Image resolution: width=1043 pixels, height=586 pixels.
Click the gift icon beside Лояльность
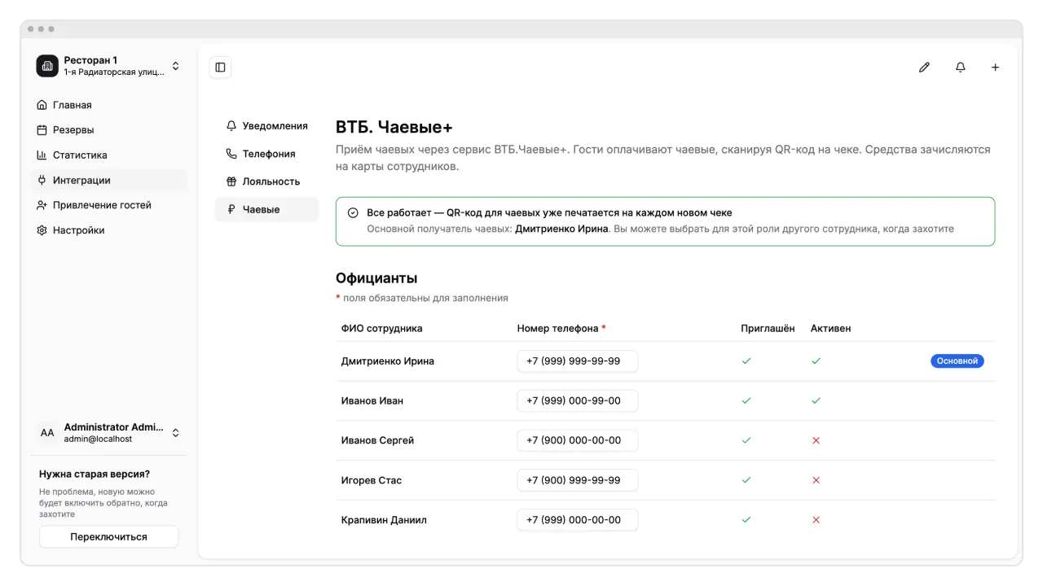click(231, 181)
